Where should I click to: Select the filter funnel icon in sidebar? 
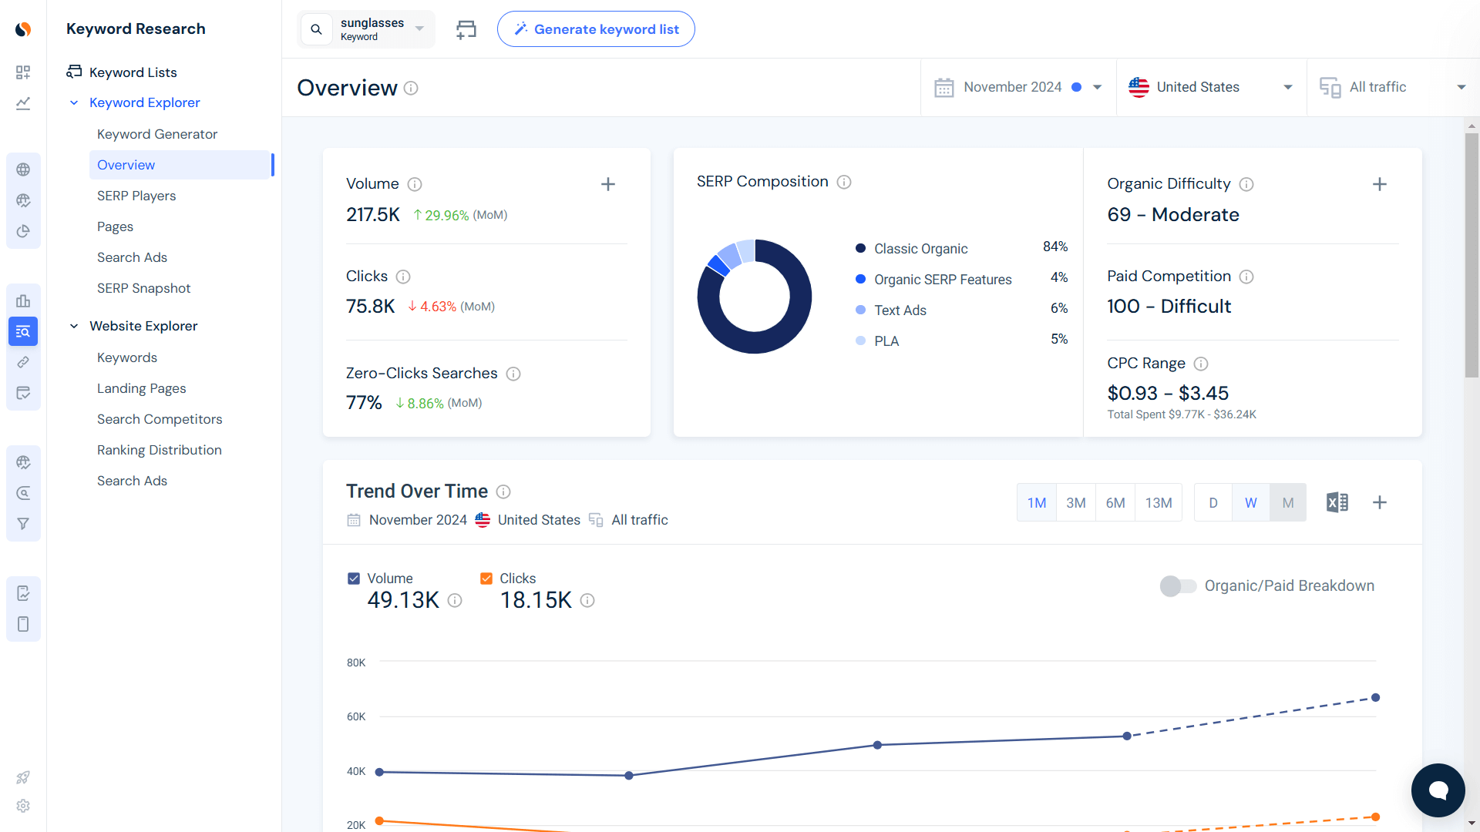tap(23, 524)
